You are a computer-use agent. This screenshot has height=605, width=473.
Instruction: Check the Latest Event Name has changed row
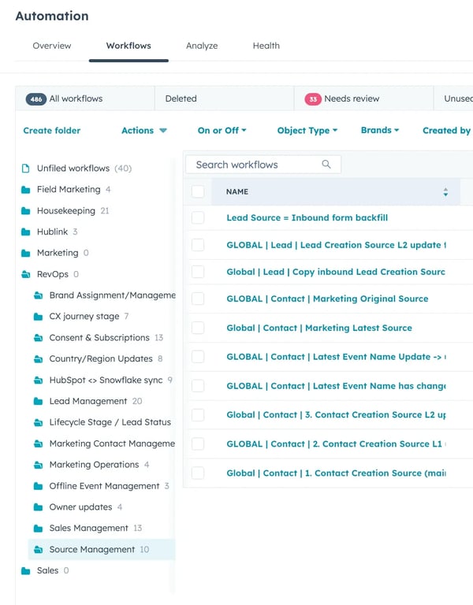(198, 386)
